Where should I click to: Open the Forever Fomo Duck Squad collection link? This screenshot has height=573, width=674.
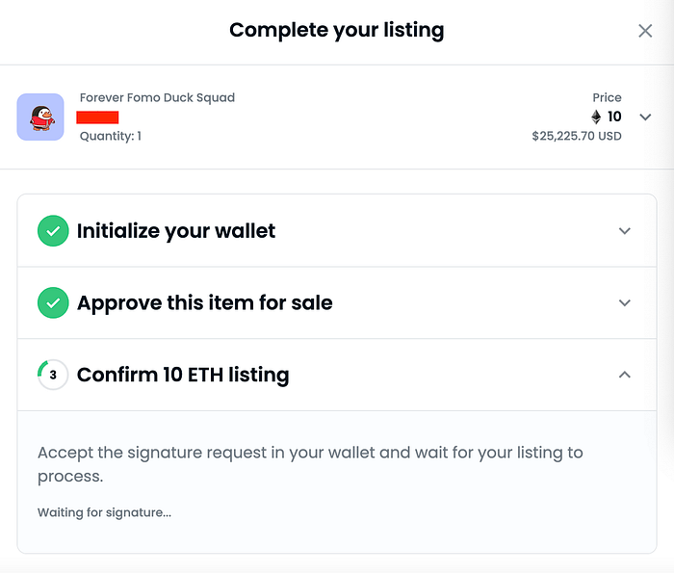(157, 97)
